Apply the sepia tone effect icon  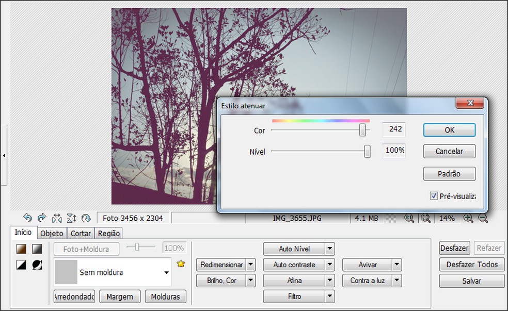tap(21, 249)
